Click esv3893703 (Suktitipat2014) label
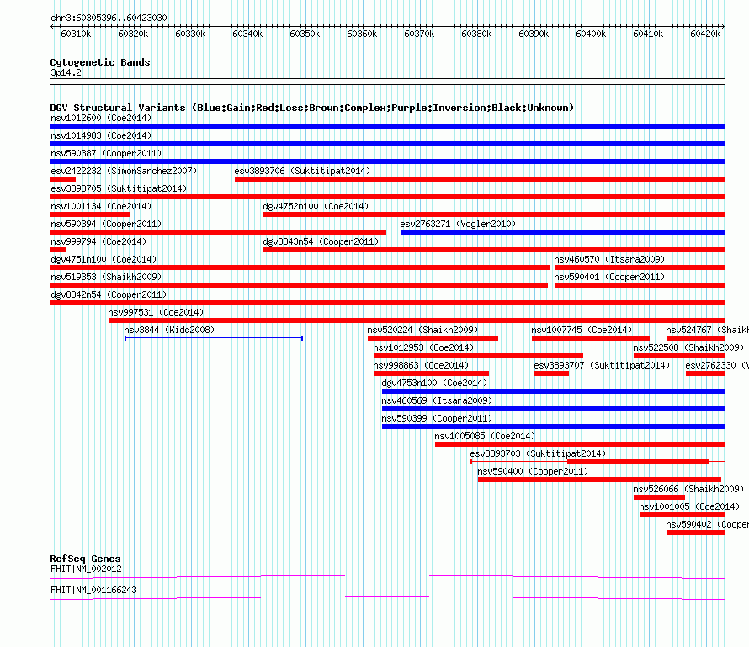This screenshot has width=749, height=647. coord(538,453)
